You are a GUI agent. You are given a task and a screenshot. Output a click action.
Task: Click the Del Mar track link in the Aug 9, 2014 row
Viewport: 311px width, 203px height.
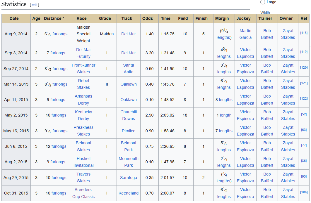tap(129, 34)
